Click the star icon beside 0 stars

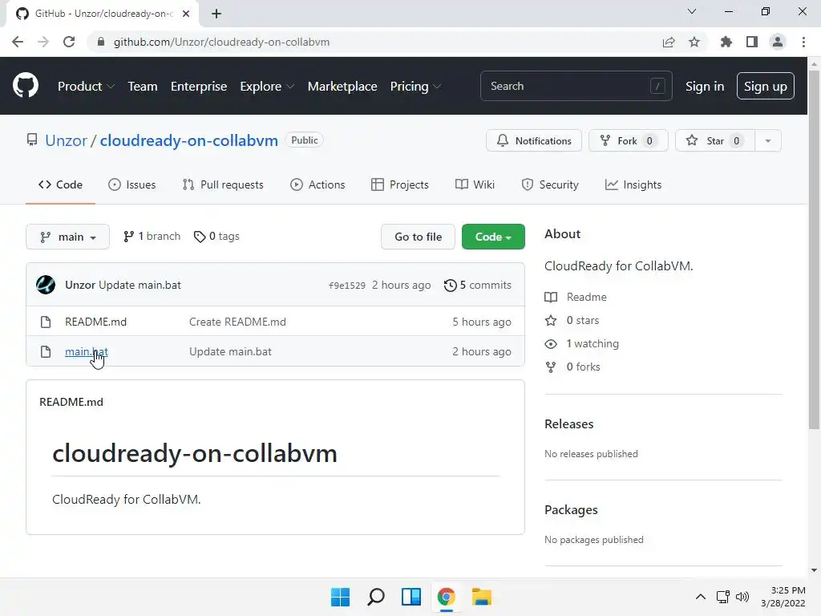tap(551, 320)
